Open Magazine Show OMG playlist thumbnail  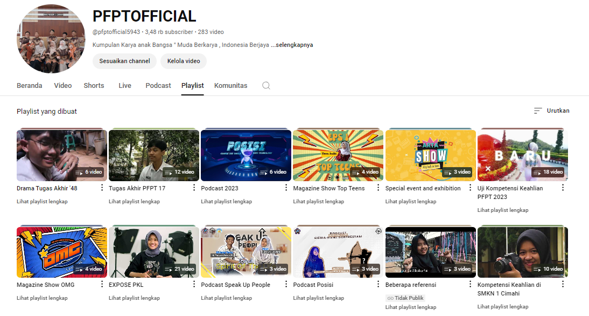61,252
